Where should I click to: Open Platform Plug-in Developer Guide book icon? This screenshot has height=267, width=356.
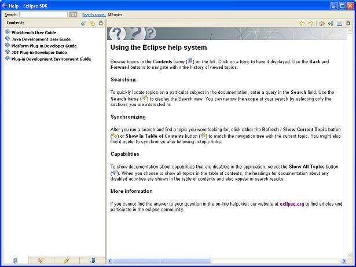(8, 45)
